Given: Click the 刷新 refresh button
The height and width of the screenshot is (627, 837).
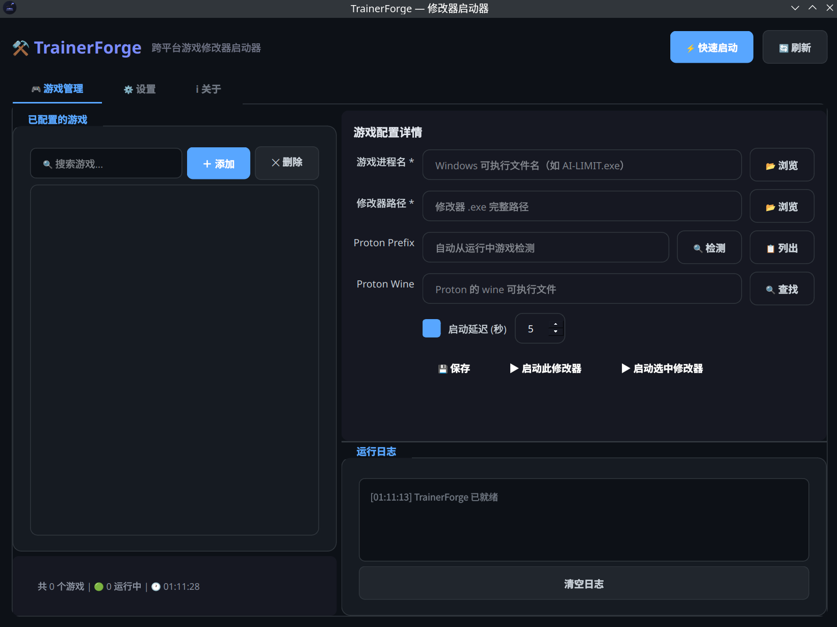Looking at the screenshot, I should tap(795, 47).
